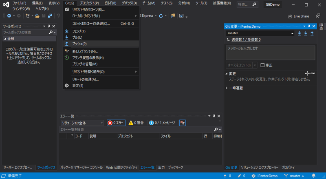
Task: Collapse the 全般 toolbox group
Action: [x=5, y=39]
